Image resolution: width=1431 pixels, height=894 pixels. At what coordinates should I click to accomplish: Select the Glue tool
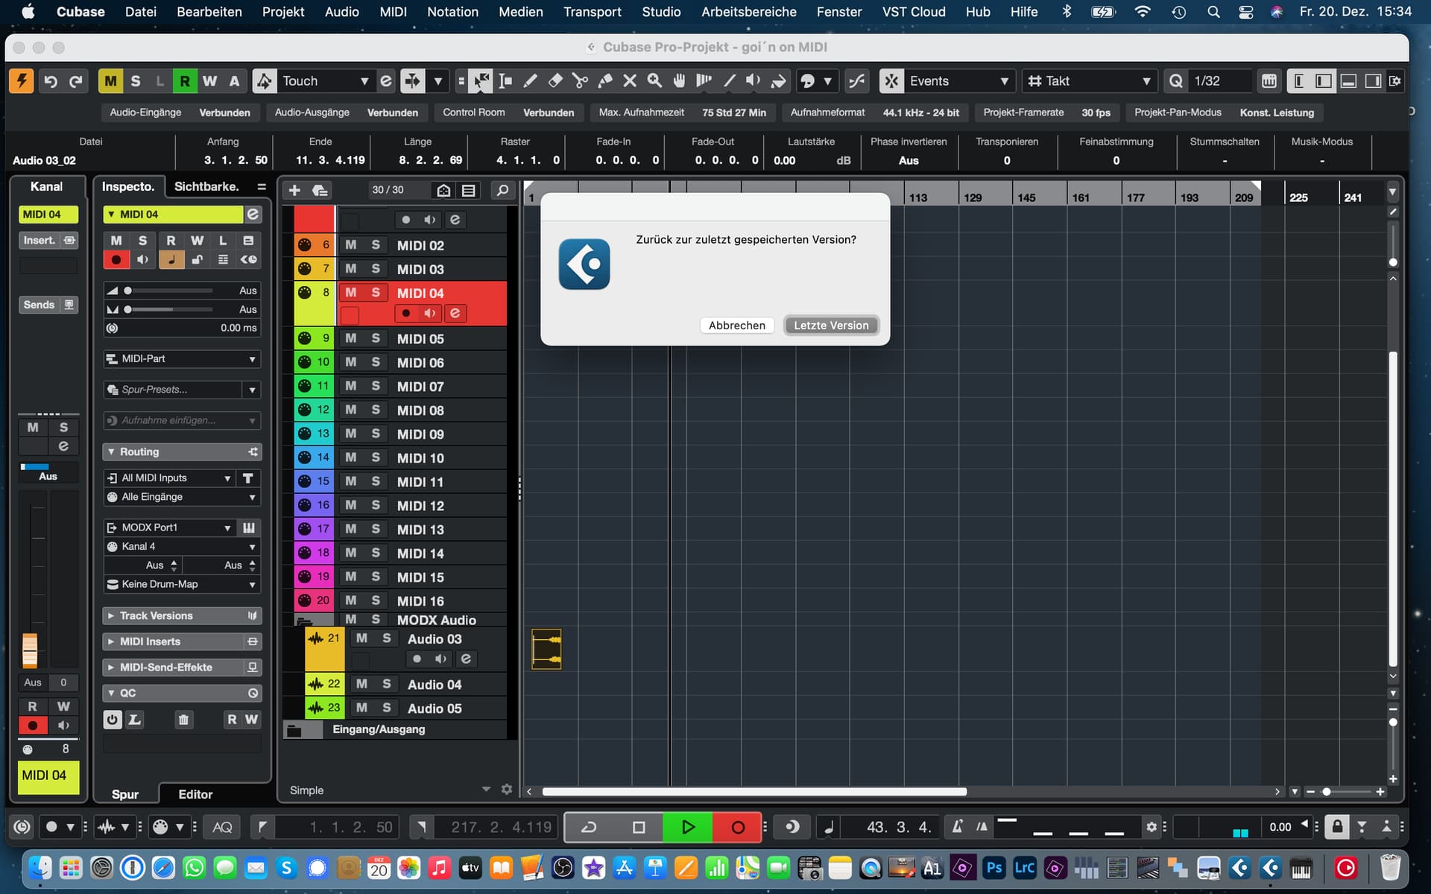[605, 80]
